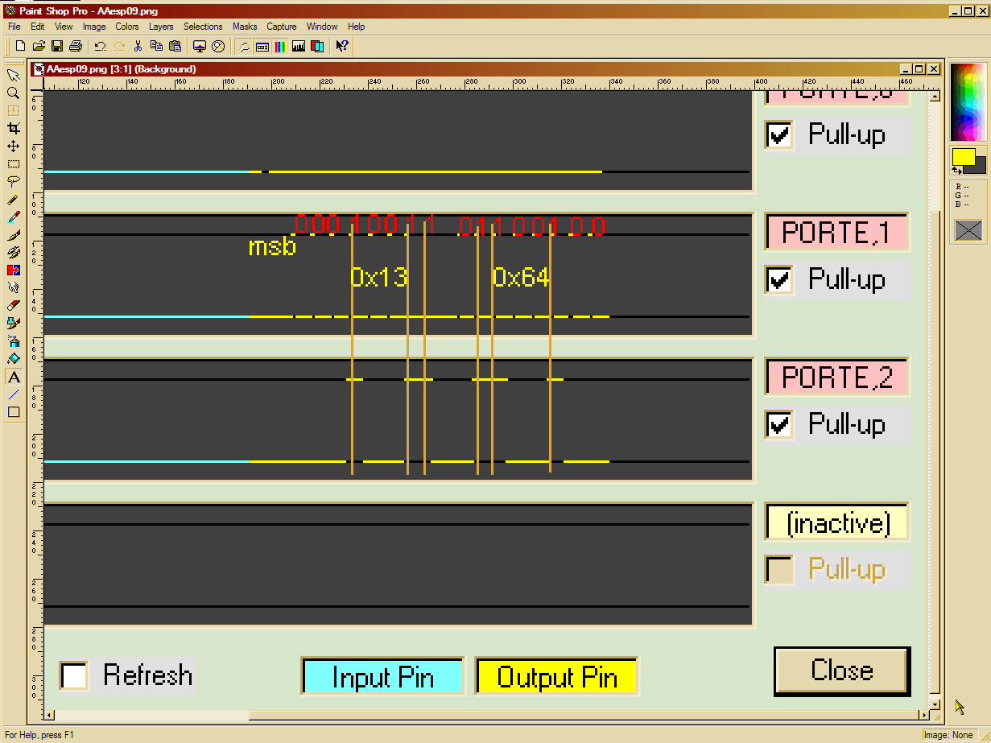Click the yellow Output Pin label
The height and width of the screenshot is (743, 991).
(557, 676)
